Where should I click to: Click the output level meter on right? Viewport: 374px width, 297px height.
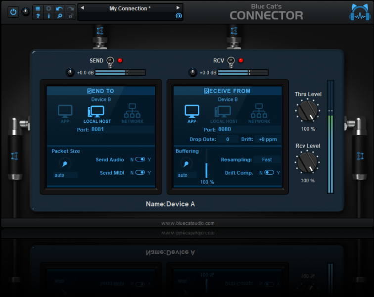(x=330, y=137)
